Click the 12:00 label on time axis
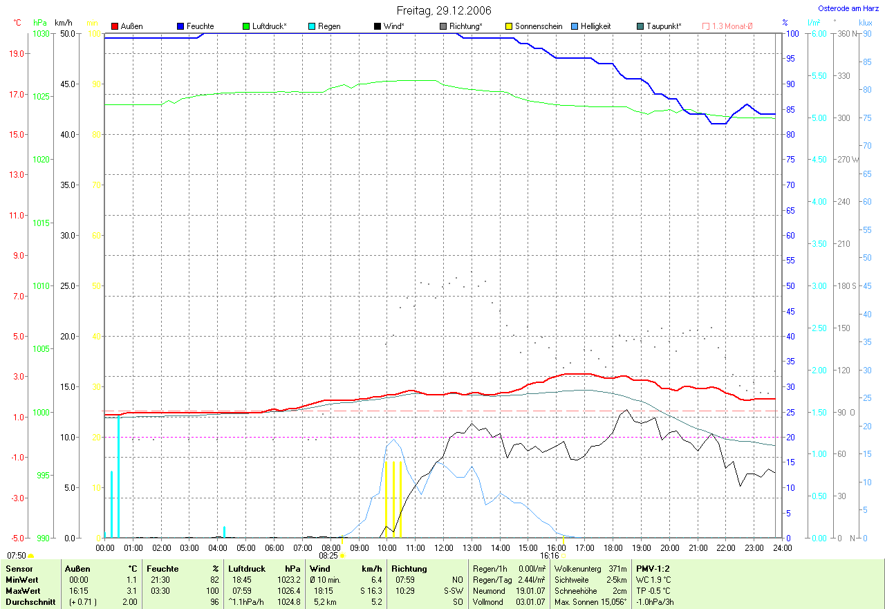 pos(443,547)
